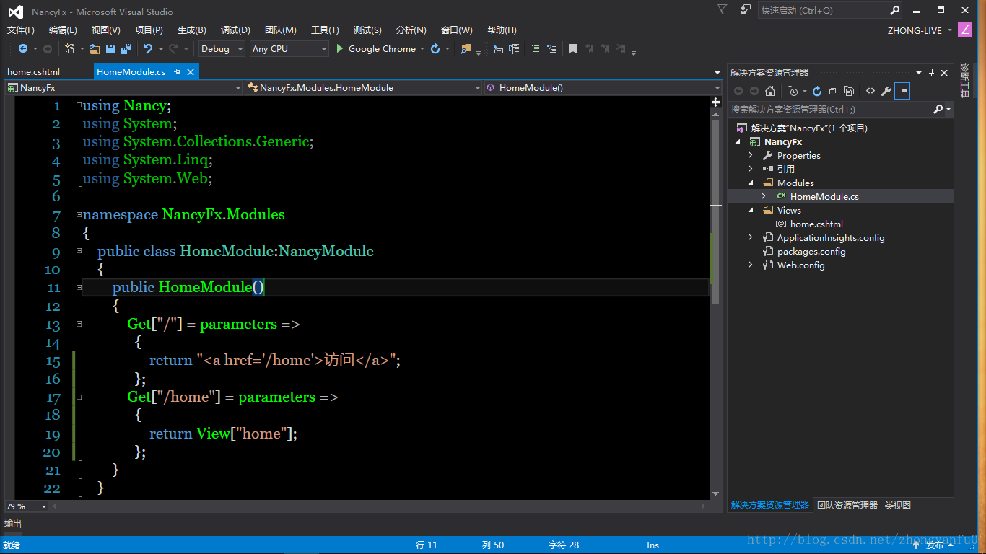Expand the 引用 references node

pos(750,169)
